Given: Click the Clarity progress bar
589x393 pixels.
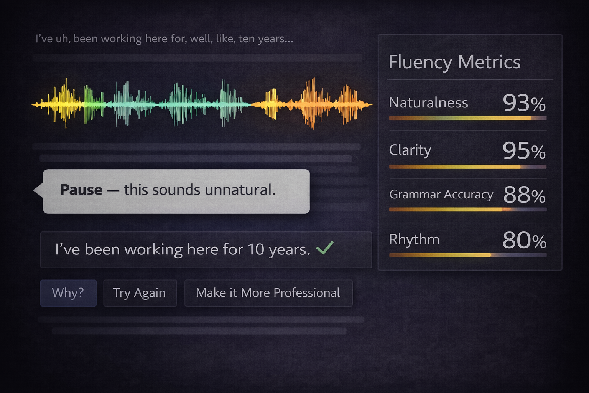Looking at the screenshot, I should pos(467,167).
